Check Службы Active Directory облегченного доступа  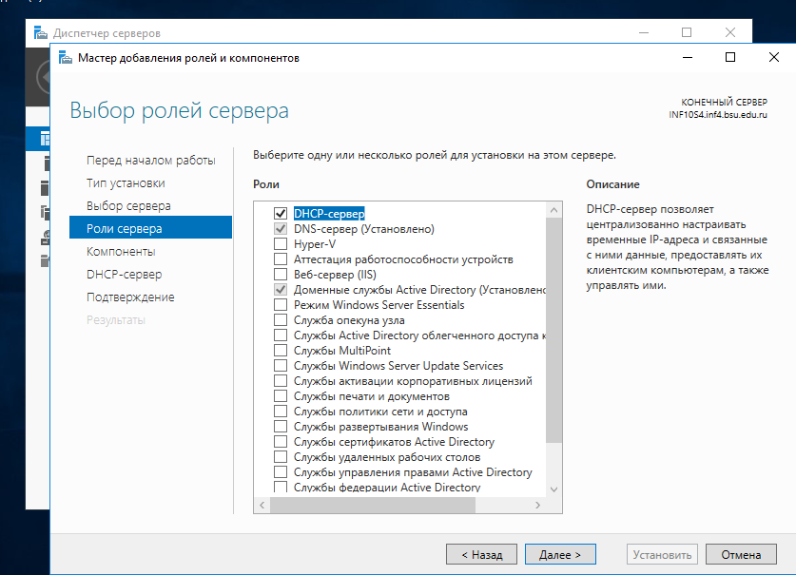click(281, 335)
